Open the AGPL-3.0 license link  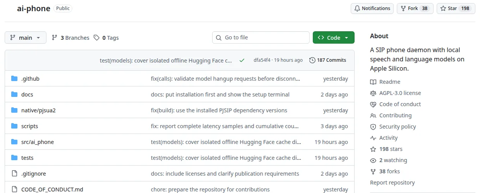tap(400, 93)
